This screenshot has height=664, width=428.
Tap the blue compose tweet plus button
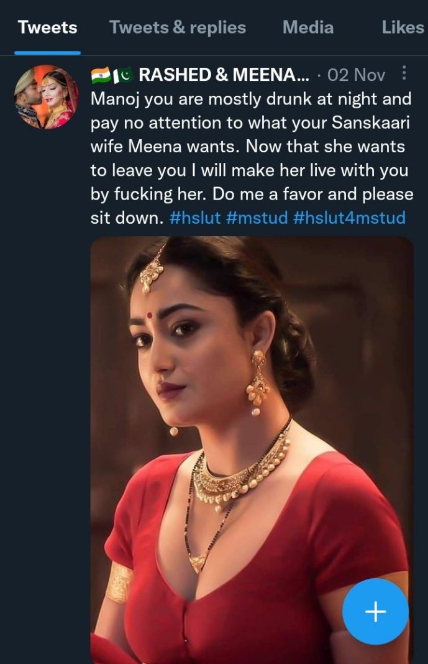[x=375, y=612]
